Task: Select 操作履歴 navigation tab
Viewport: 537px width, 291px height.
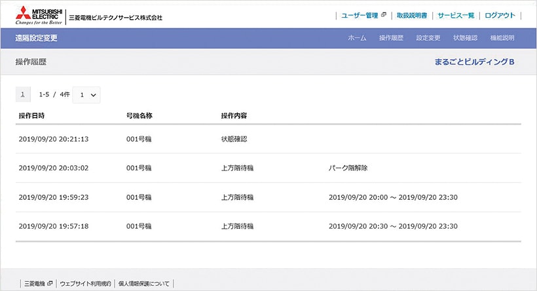Action: [391, 38]
